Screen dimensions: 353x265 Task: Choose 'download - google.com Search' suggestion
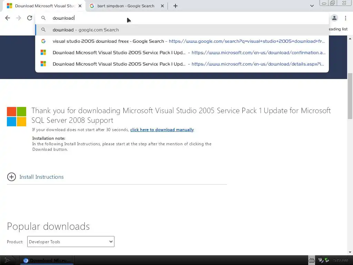[182, 30]
